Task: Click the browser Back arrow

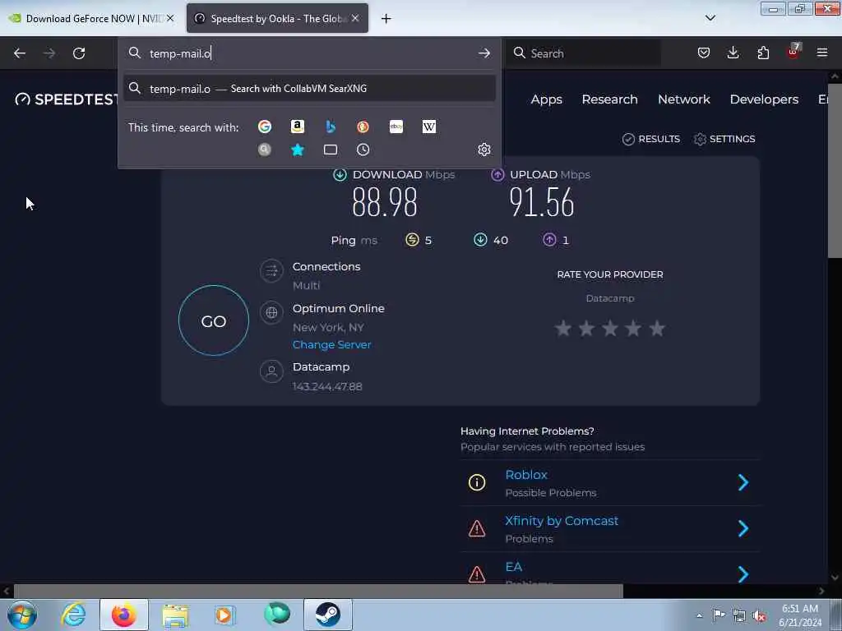Action: click(x=20, y=53)
